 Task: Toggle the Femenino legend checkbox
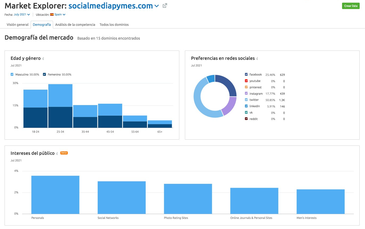click(x=45, y=74)
